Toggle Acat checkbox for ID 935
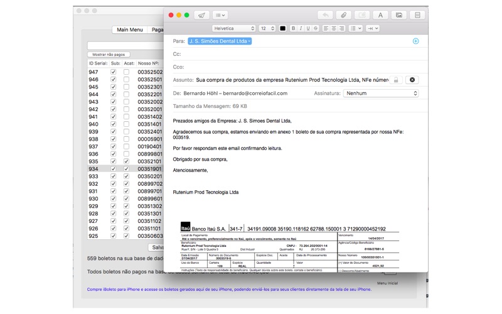The width and height of the screenshot is (502, 314). click(x=127, y=161)
